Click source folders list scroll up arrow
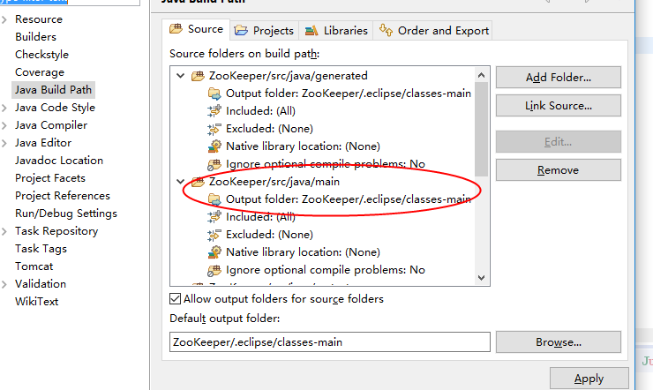653x390 pixels. [x=482, y=75]
